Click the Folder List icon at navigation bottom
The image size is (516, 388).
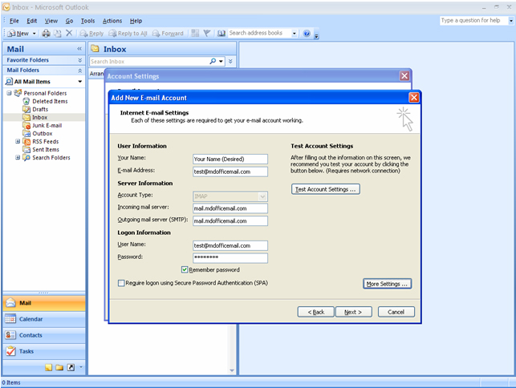click(x=59, y=367)
